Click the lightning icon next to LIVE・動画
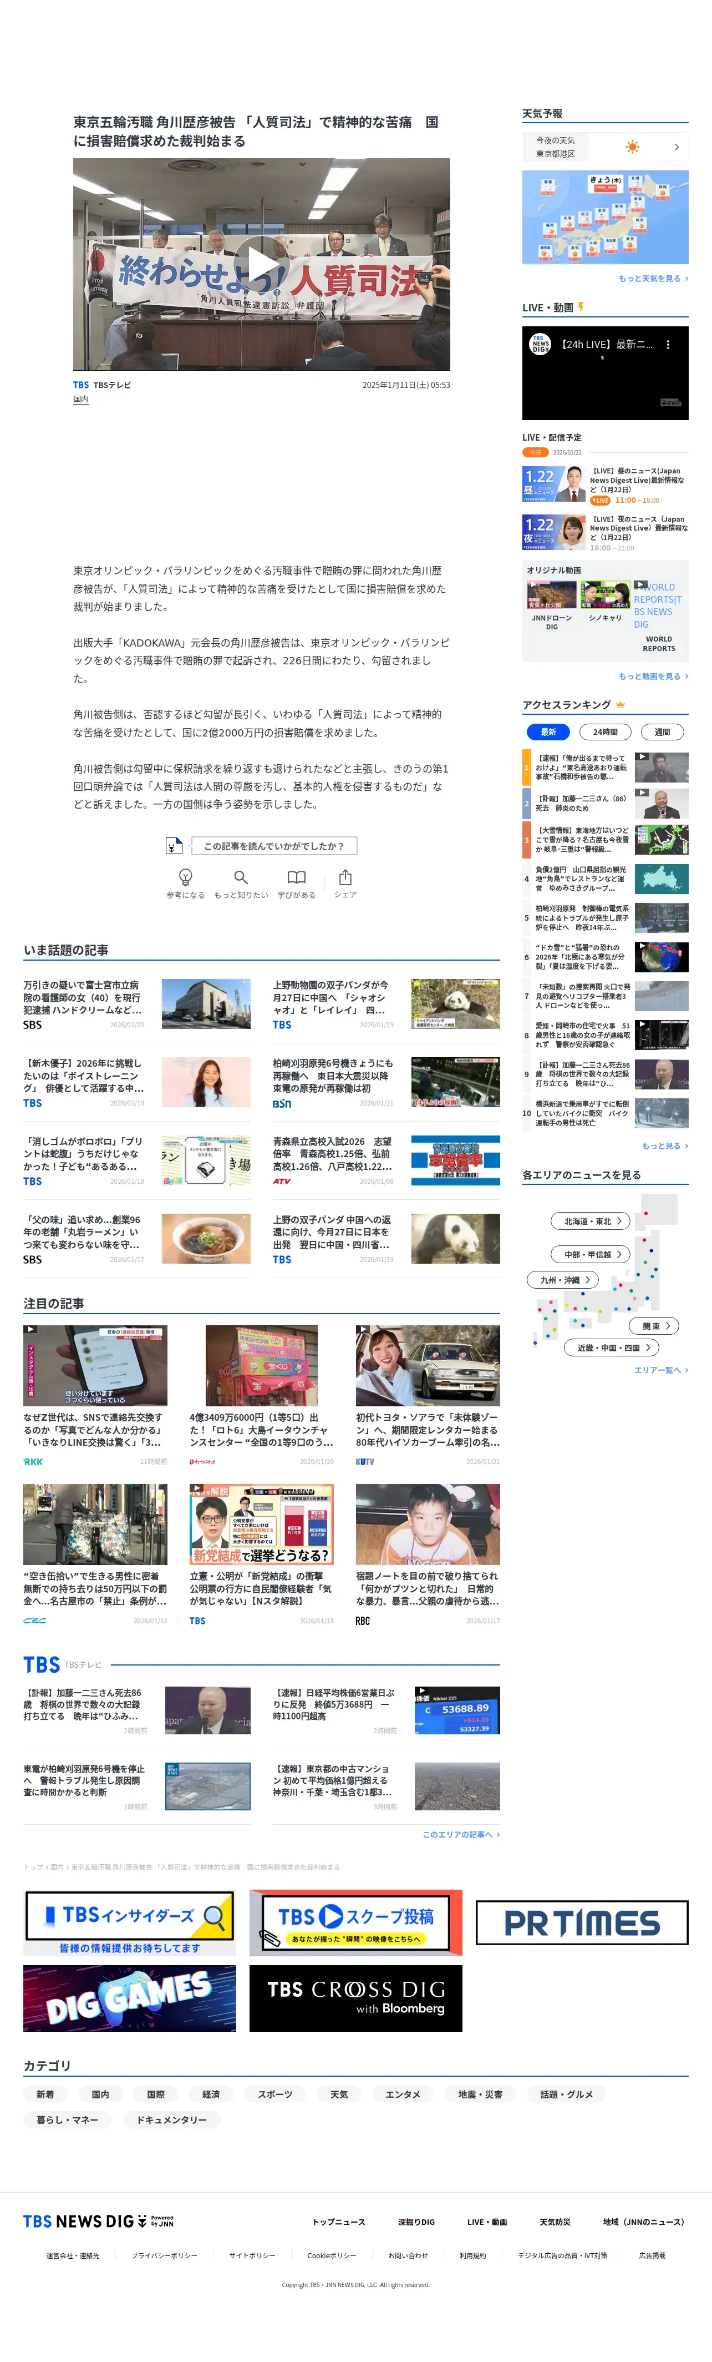Viewport: 712px width, 2362px height. (x=580, y=307)
